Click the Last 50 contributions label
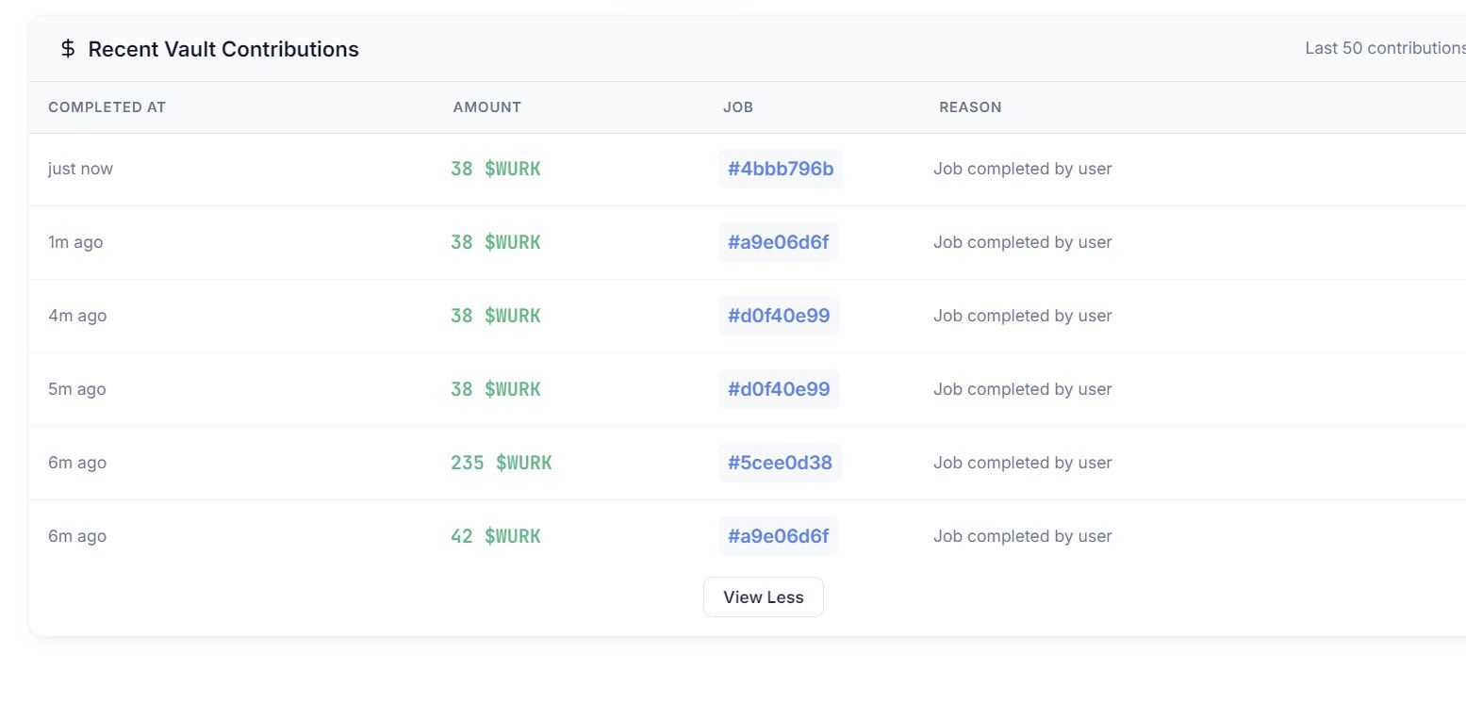 pos(1385,48)
